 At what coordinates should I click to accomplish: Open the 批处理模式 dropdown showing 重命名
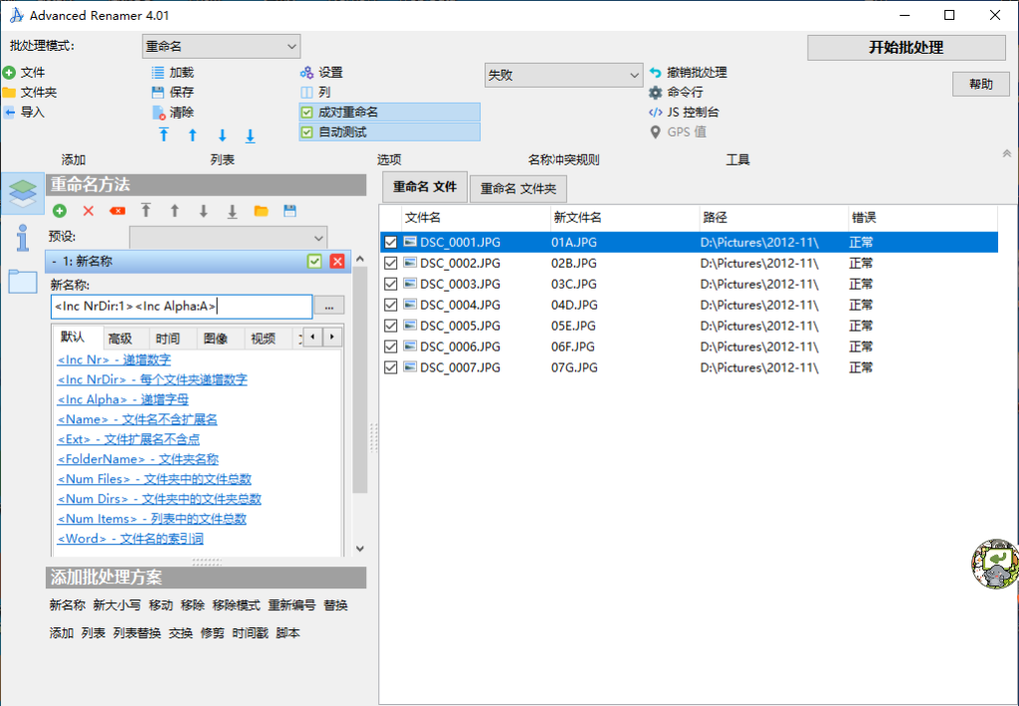click(221, 47)
